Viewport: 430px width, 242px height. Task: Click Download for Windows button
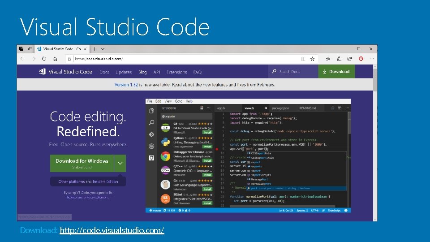pos(82,163)
